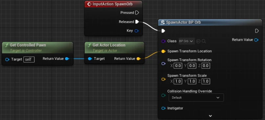The image size is (265, 120).
Task: Click the purple Class input pin
Action: (163, 41)
